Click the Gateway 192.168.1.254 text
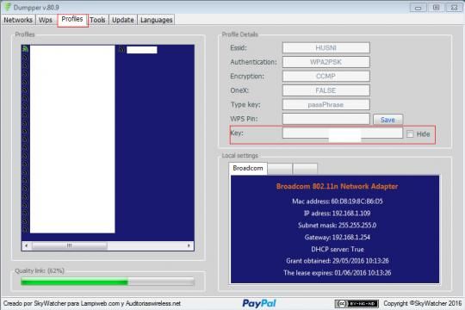This screenshot has height=310, width=465. point(338,238)
